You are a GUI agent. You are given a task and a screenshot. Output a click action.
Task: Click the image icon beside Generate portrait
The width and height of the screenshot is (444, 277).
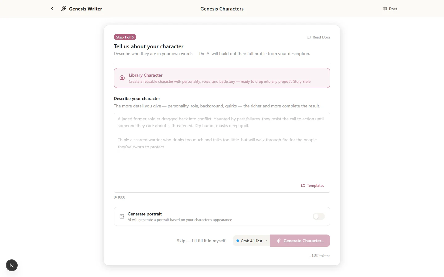pos(122,216)
